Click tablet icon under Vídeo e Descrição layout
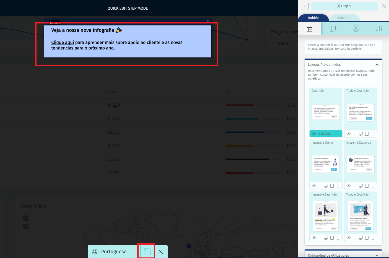The image size is (389, 258). (367, 238)
